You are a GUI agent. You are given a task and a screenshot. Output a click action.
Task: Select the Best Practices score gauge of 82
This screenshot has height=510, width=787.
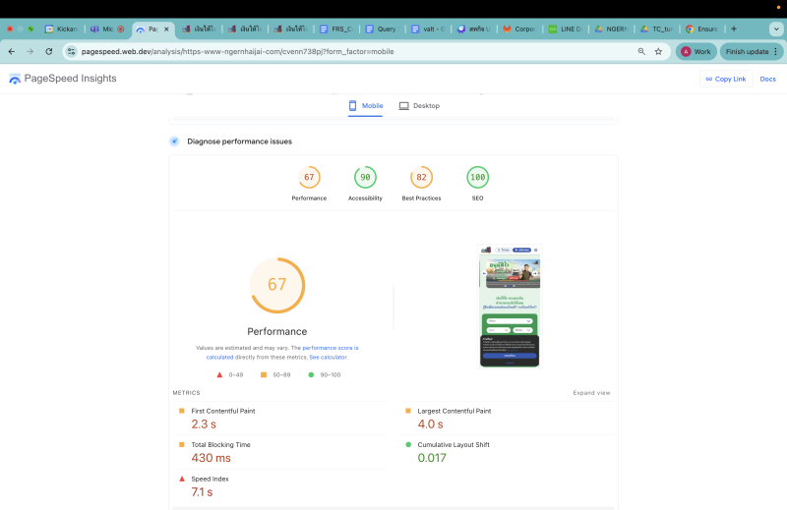pyautogui.click(x=421, y=178)
